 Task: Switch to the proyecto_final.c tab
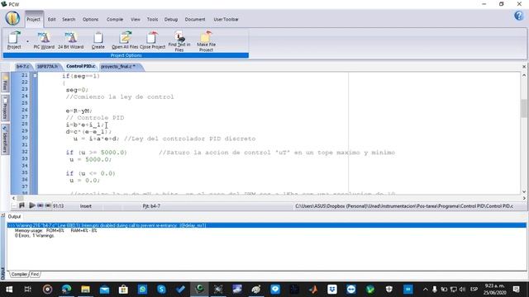click(x=119, y=66)
